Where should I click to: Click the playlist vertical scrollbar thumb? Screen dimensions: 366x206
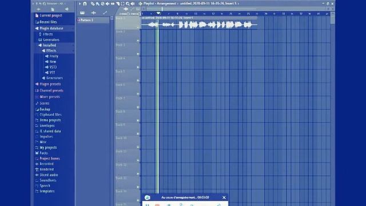tap(333, 18)
